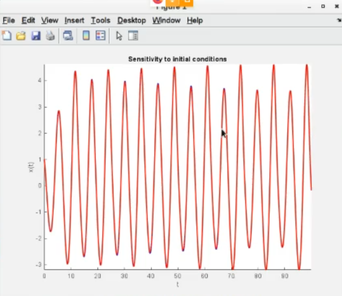Open the View menu

49,21
